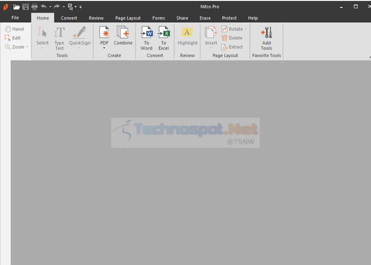Open the Undo history dropdown arrow
This screenshot has width=371, height=265.
50,7
